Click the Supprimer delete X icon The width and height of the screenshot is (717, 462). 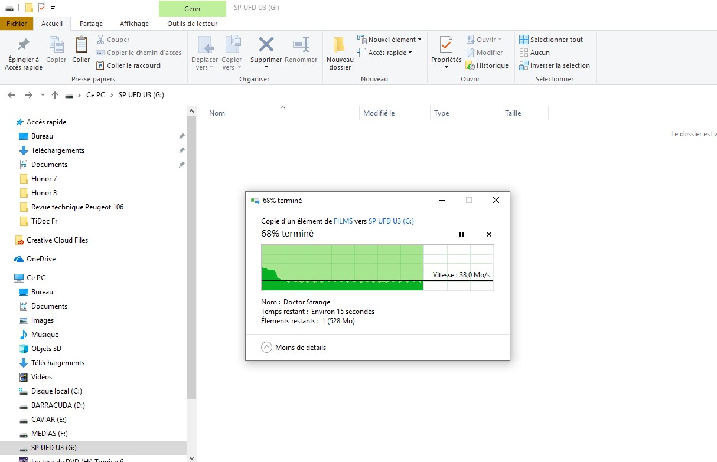point(266,45)
